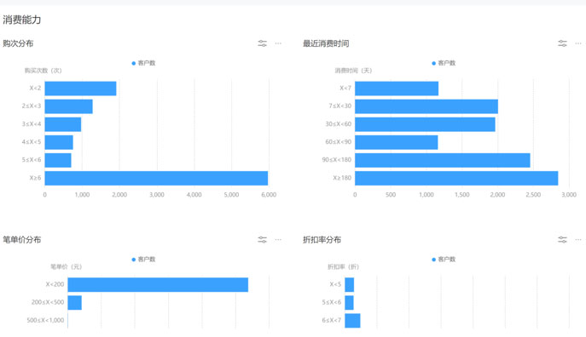The width and height of the screenshot is (586, 337).
Task: Toggle 客户数 legend in 笔单价分布 chart
Action: pos(143,259)
